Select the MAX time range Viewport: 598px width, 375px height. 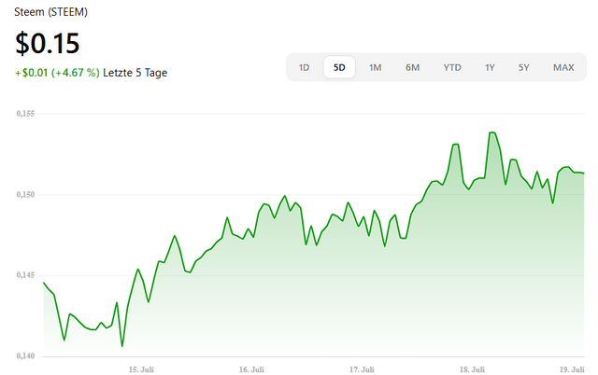[x=563, y=67]
